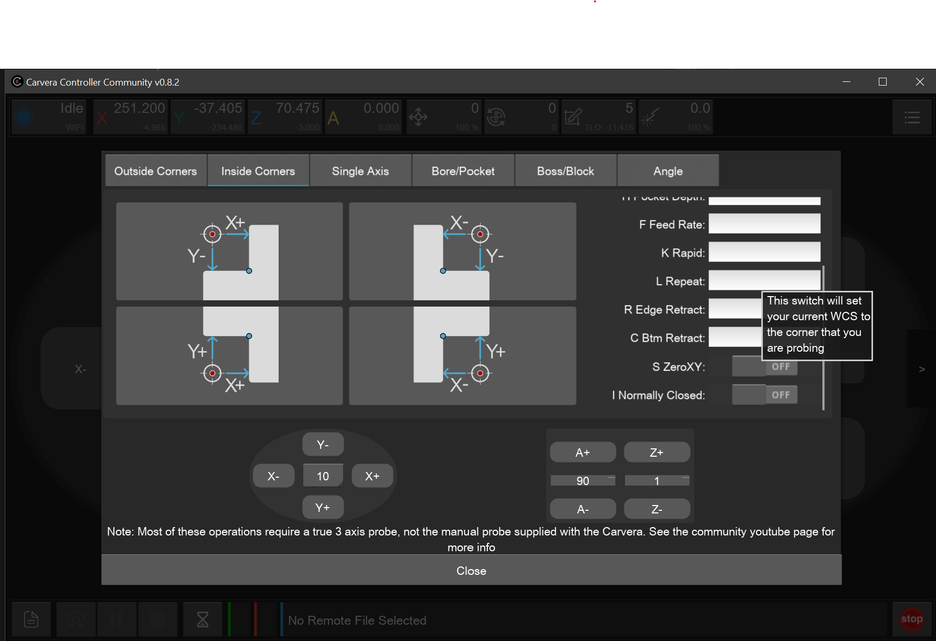Select the top-right inside corner probe diagram
The width and height of the screenshot is (936, 641).
pyautogui.click(x=462, y=251)
